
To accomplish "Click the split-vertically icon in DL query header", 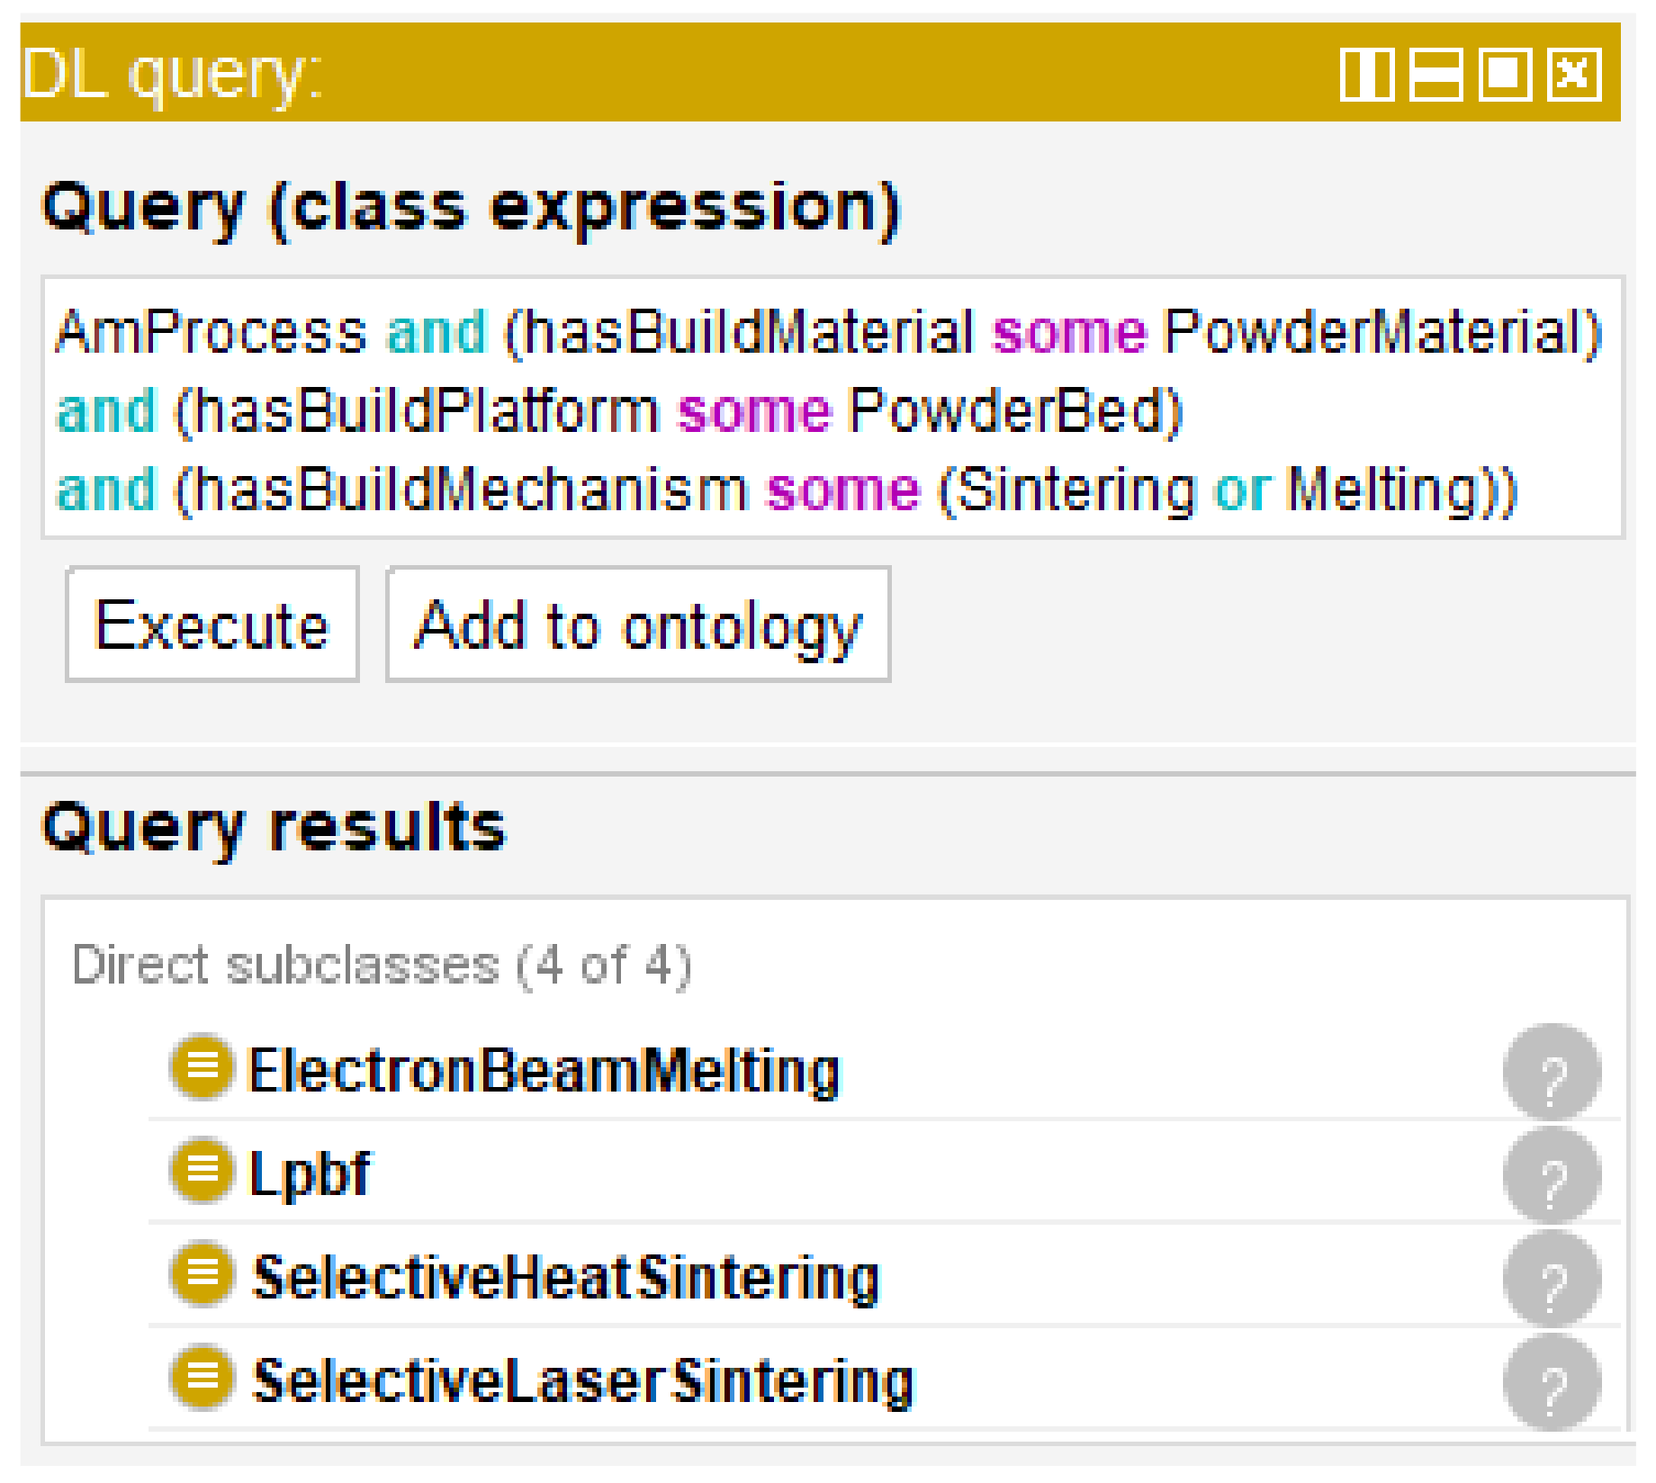I will pyautogui.click(x=1367, y=75).
